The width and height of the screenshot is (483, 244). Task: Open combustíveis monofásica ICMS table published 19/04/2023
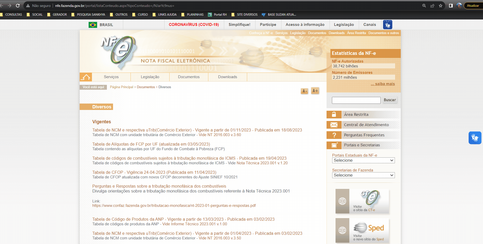(189, 158)
